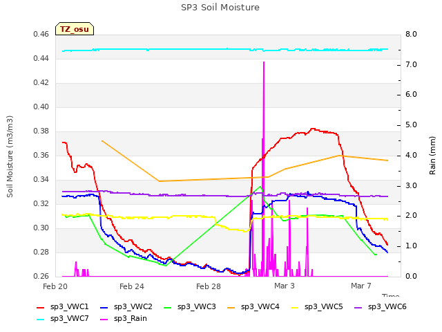Click the 0.40 left axis value
442x332 pixels.
41,107
